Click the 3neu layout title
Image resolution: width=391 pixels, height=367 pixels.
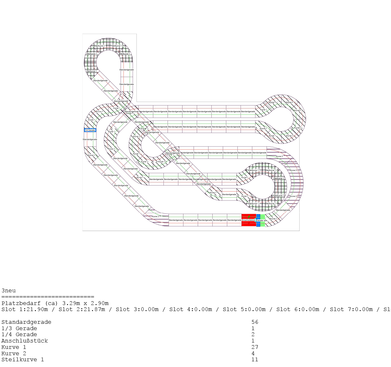(9, 290)
